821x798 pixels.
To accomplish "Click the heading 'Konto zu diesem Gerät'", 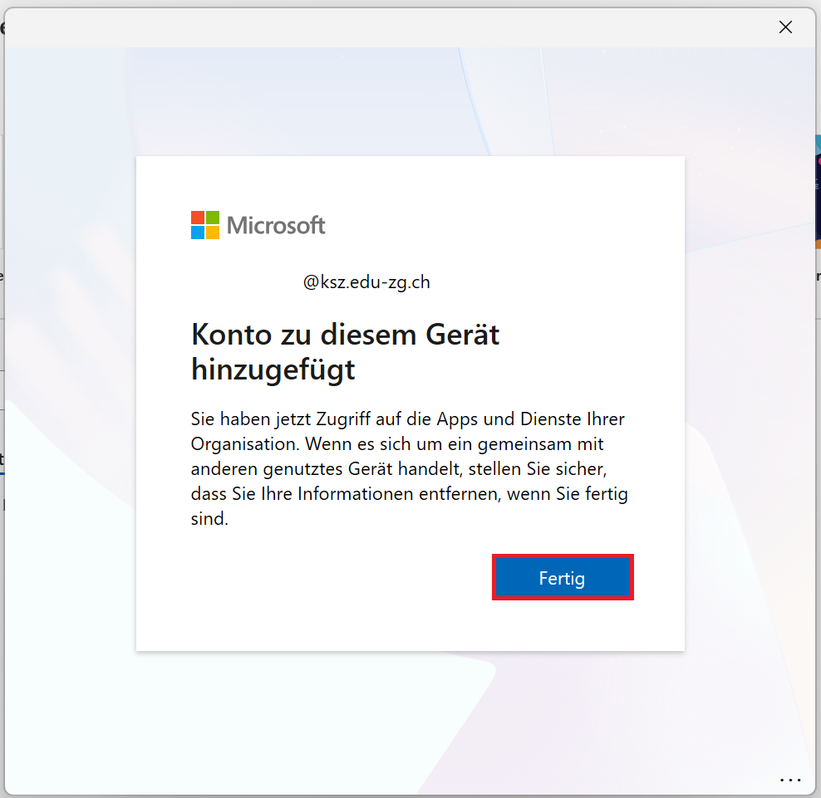I will tap(345, 335).
